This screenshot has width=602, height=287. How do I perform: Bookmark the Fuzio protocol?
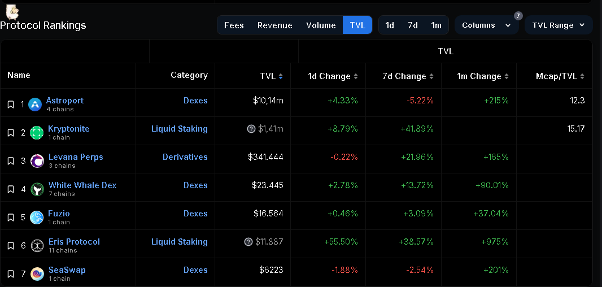11,218
